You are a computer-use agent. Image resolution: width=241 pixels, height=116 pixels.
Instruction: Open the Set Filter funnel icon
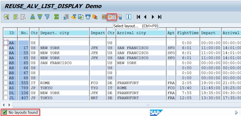pyautogui.click(x=47, y=17)
